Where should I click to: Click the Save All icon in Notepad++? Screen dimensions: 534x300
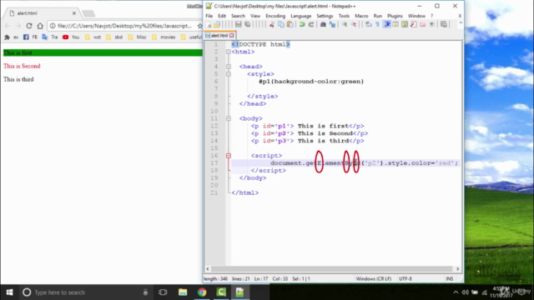pyautogui.click(x=248, y=24)
